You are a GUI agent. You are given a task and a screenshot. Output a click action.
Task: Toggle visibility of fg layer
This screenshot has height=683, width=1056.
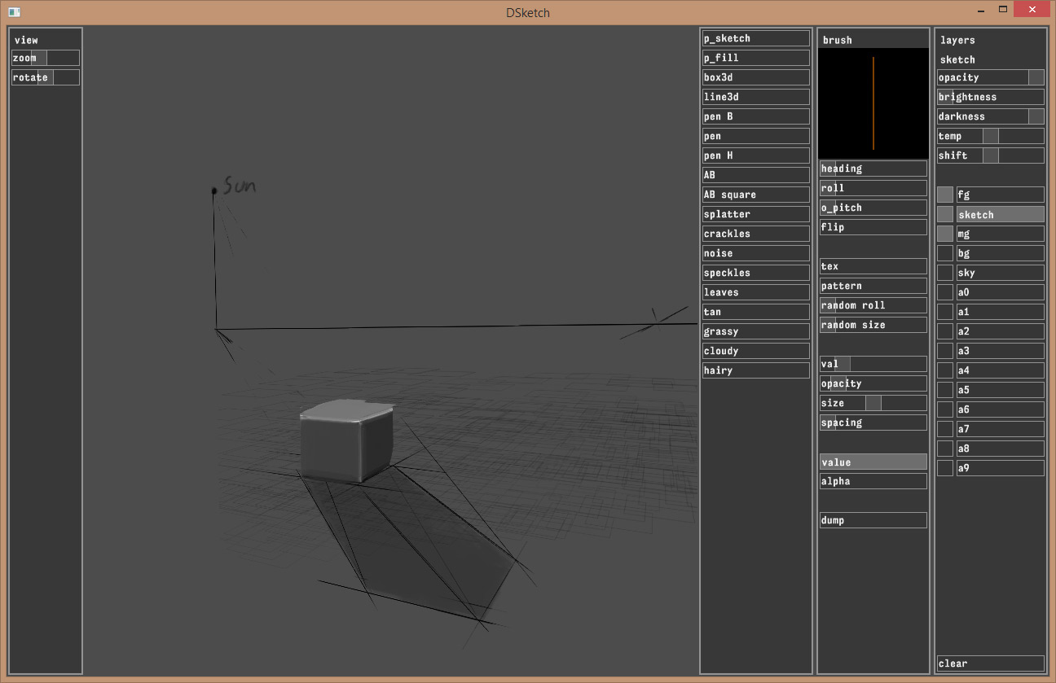945,195
